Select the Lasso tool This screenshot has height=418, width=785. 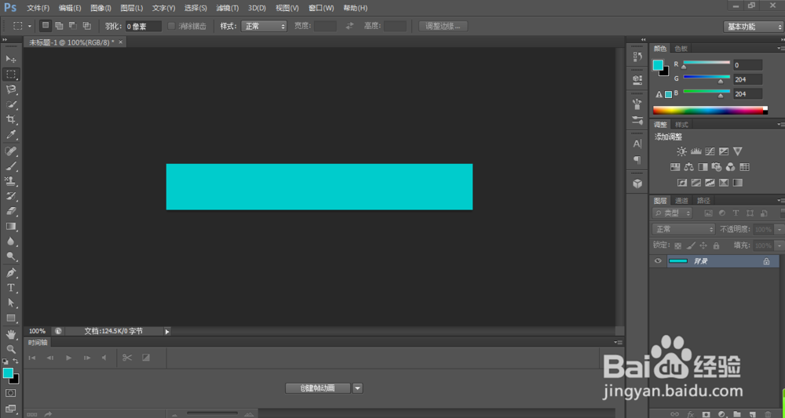11,89
